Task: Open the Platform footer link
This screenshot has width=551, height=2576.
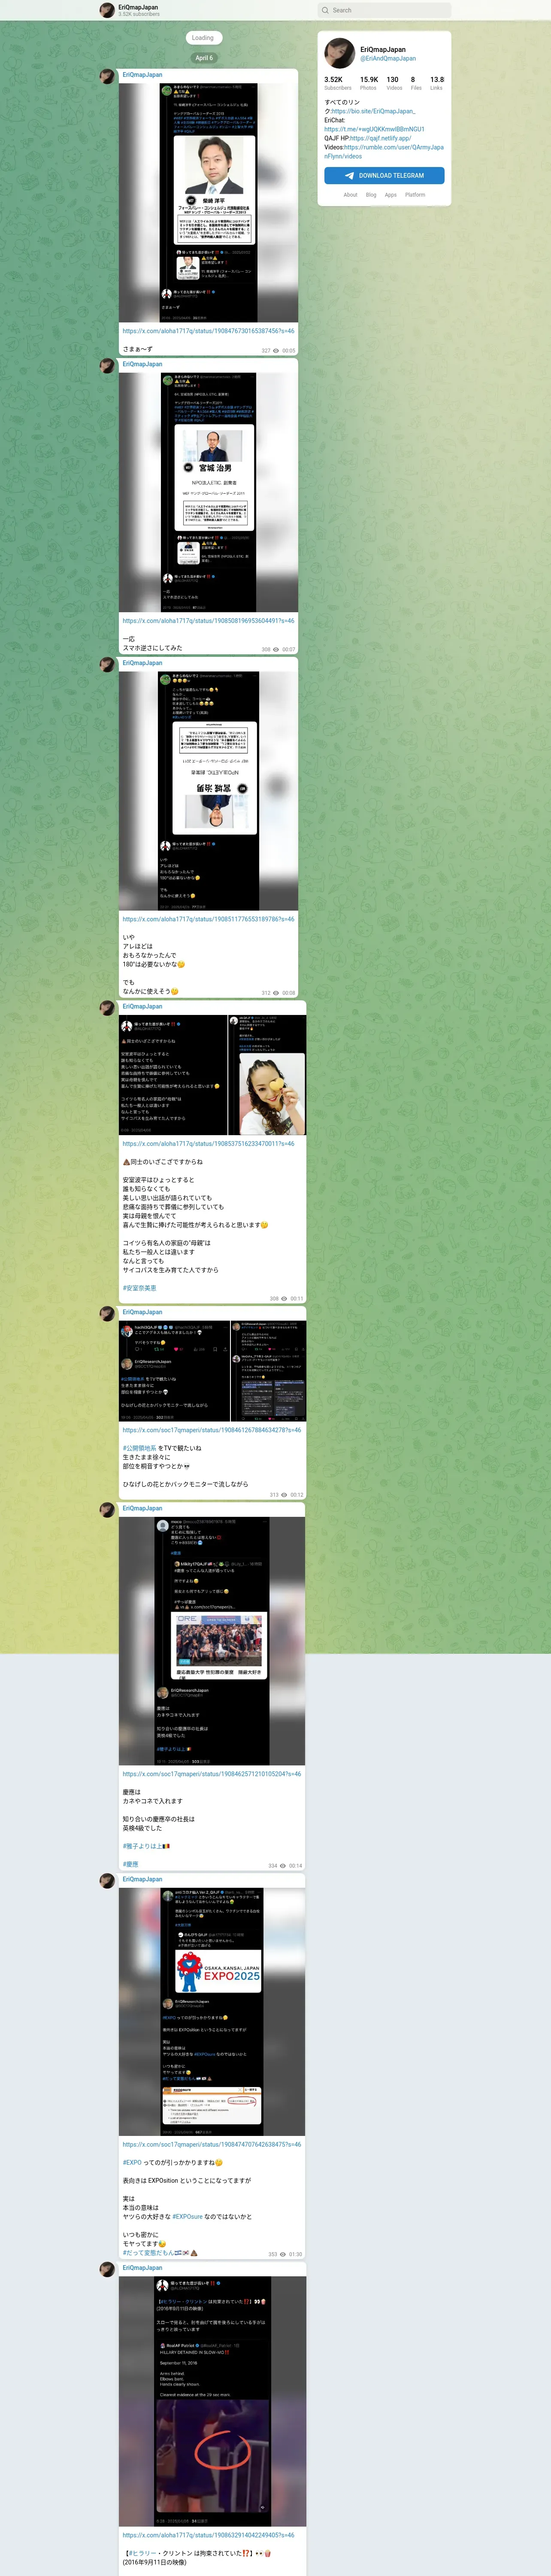Action: coord(415,195)
